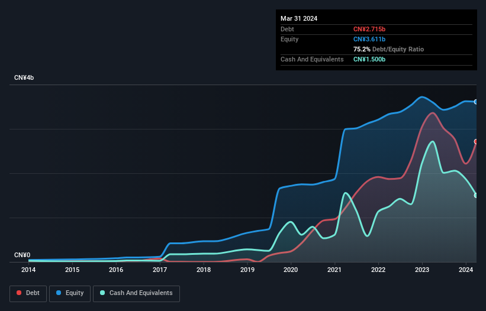The height and width of the screenshot is (311, 486).
Task: Click the 2021 x-axis label
Action: coord(334,270)
